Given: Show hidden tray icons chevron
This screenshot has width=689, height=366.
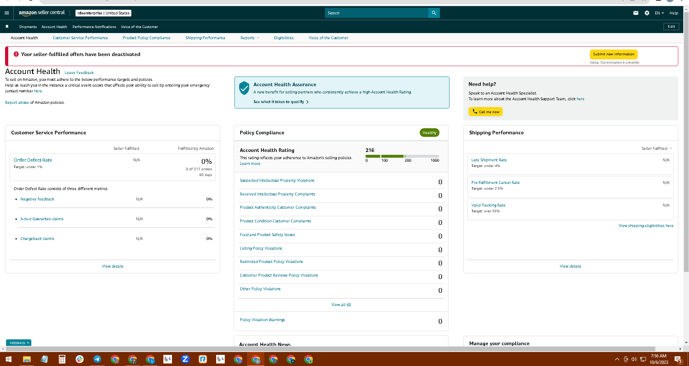Looking at the screenshot, I should (x=617, y=359).
